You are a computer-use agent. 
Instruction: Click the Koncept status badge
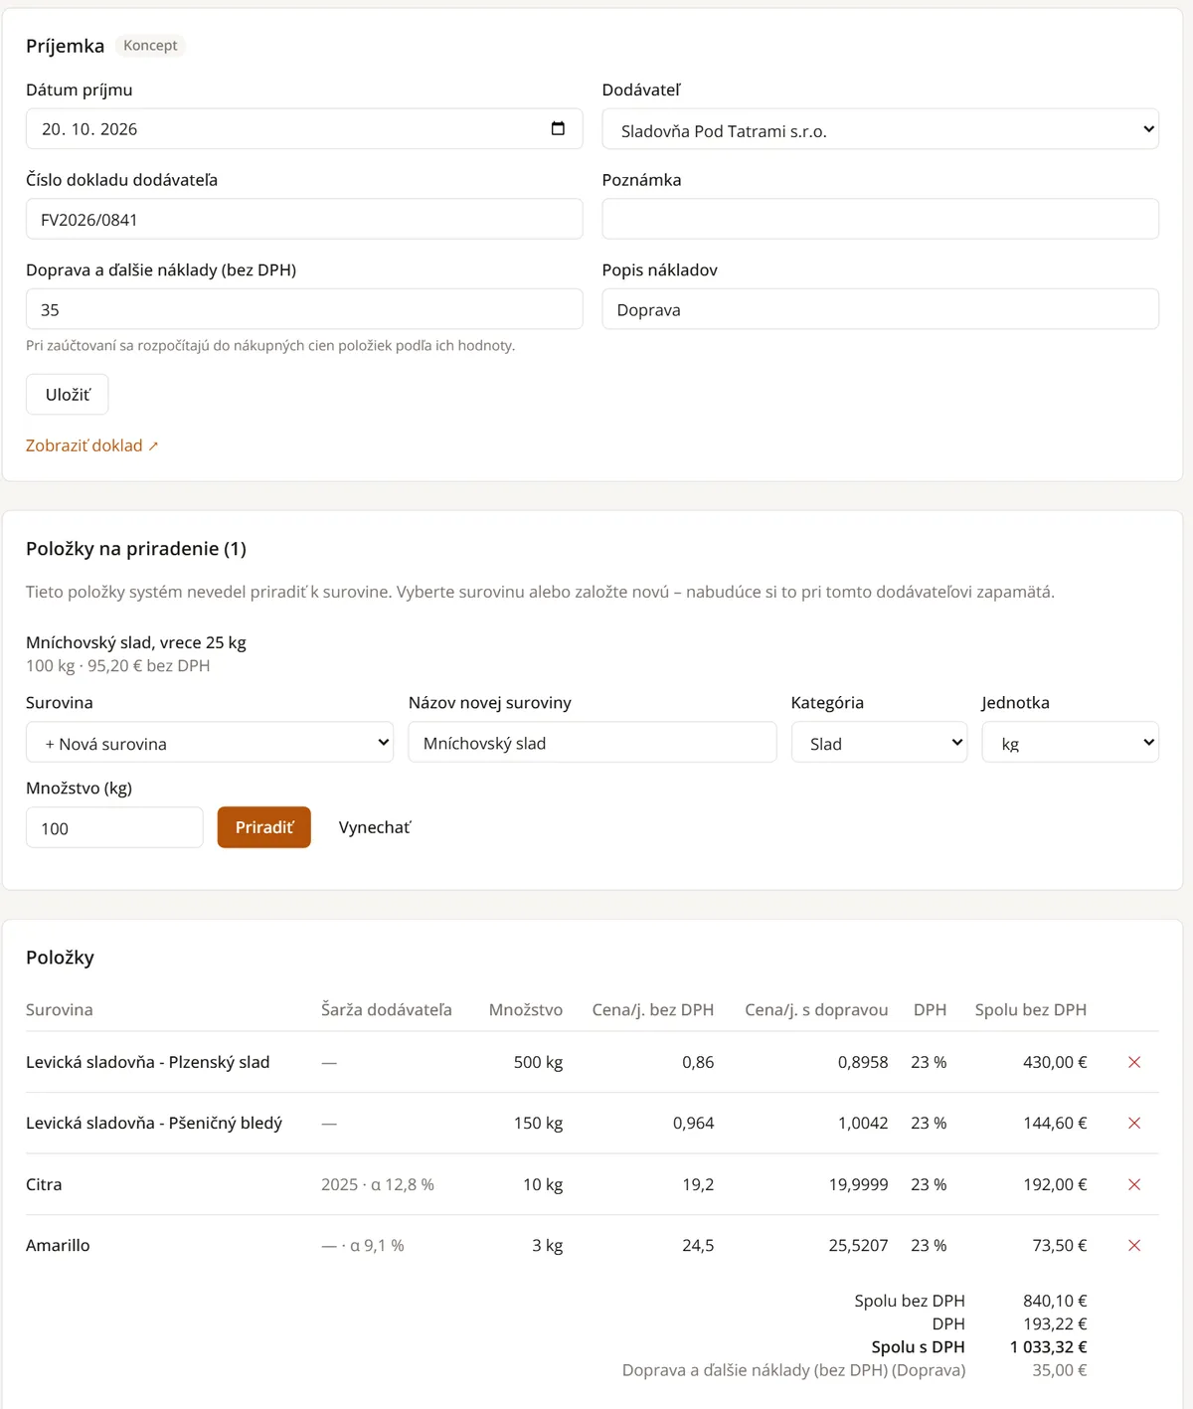(150, 46)
